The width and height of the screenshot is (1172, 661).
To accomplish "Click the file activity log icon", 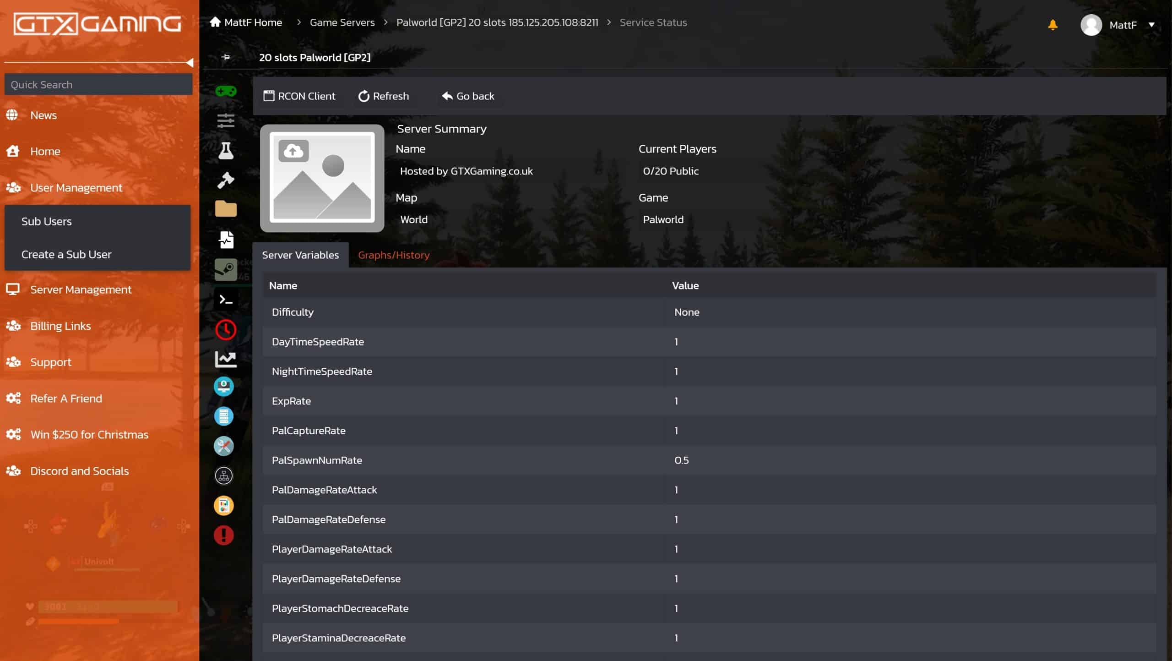I will click(226, 240).
